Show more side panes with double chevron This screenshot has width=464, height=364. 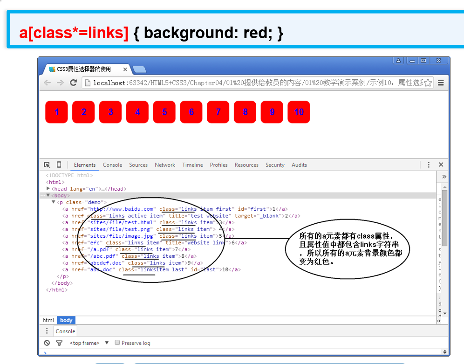(444, 177)
